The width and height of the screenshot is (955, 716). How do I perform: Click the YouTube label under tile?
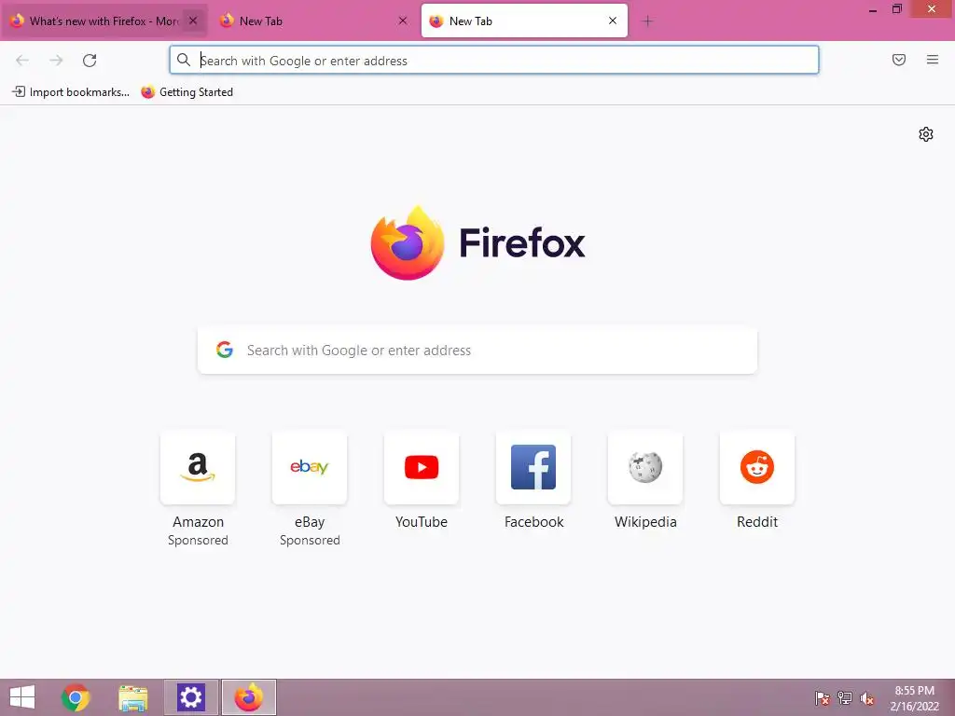coord(422,522)
